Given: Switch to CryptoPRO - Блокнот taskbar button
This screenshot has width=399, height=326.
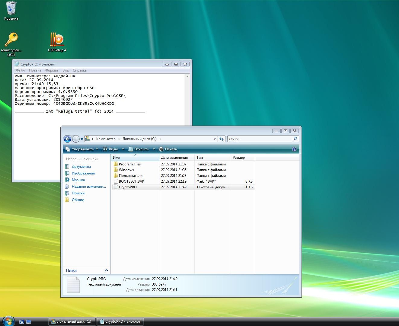Looking at the screenshot, I should [120, 321].
